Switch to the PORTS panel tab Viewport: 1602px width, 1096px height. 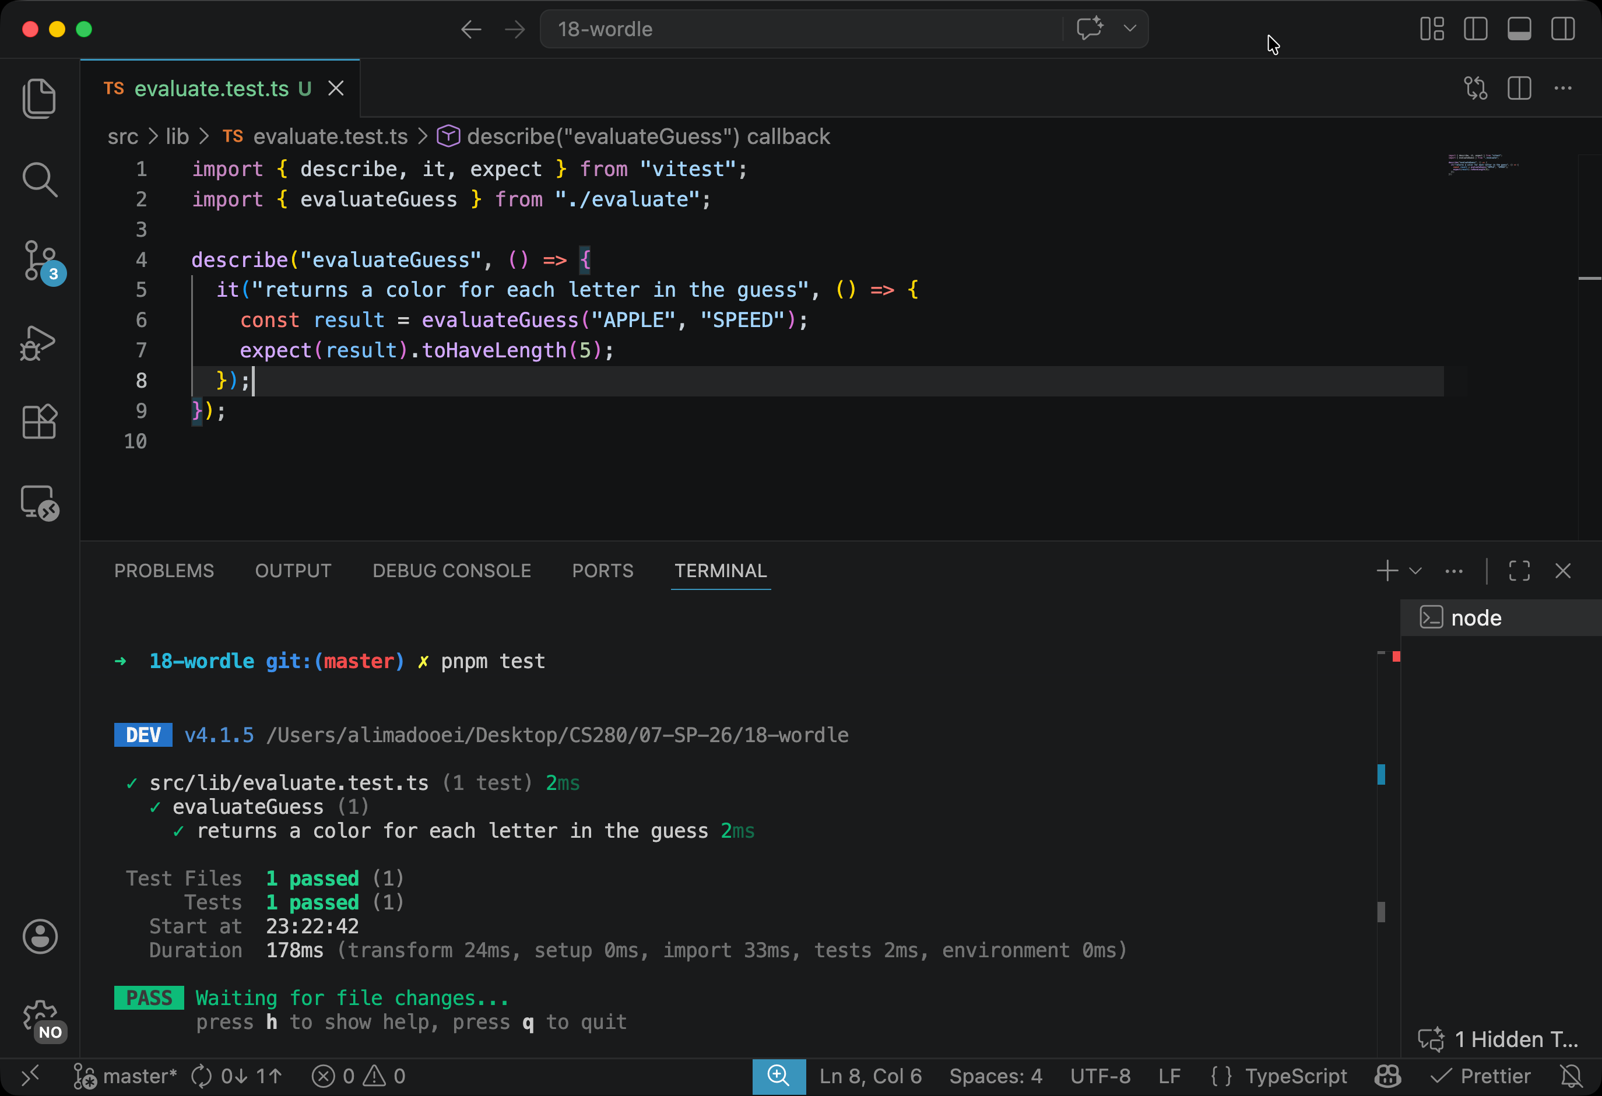(x=602, y=571)
